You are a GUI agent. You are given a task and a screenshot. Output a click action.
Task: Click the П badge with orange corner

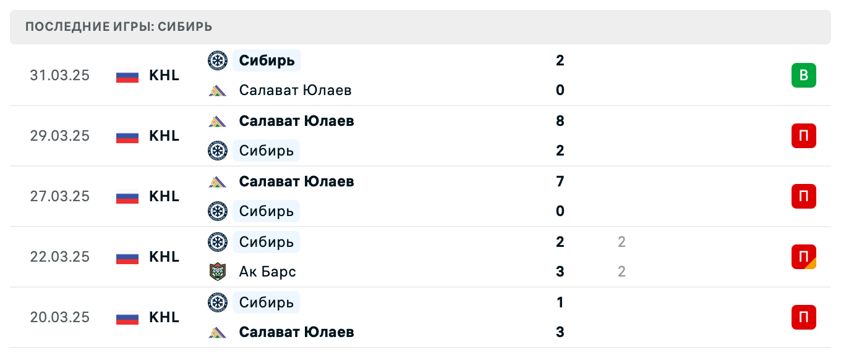click(x=803, y=257)
